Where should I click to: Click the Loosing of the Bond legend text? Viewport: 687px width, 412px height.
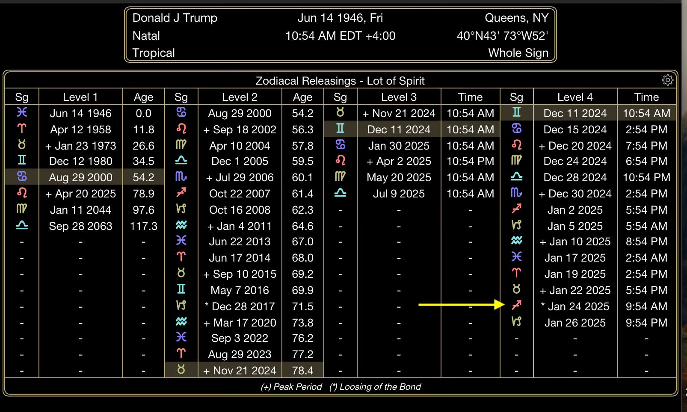point(375,387)
